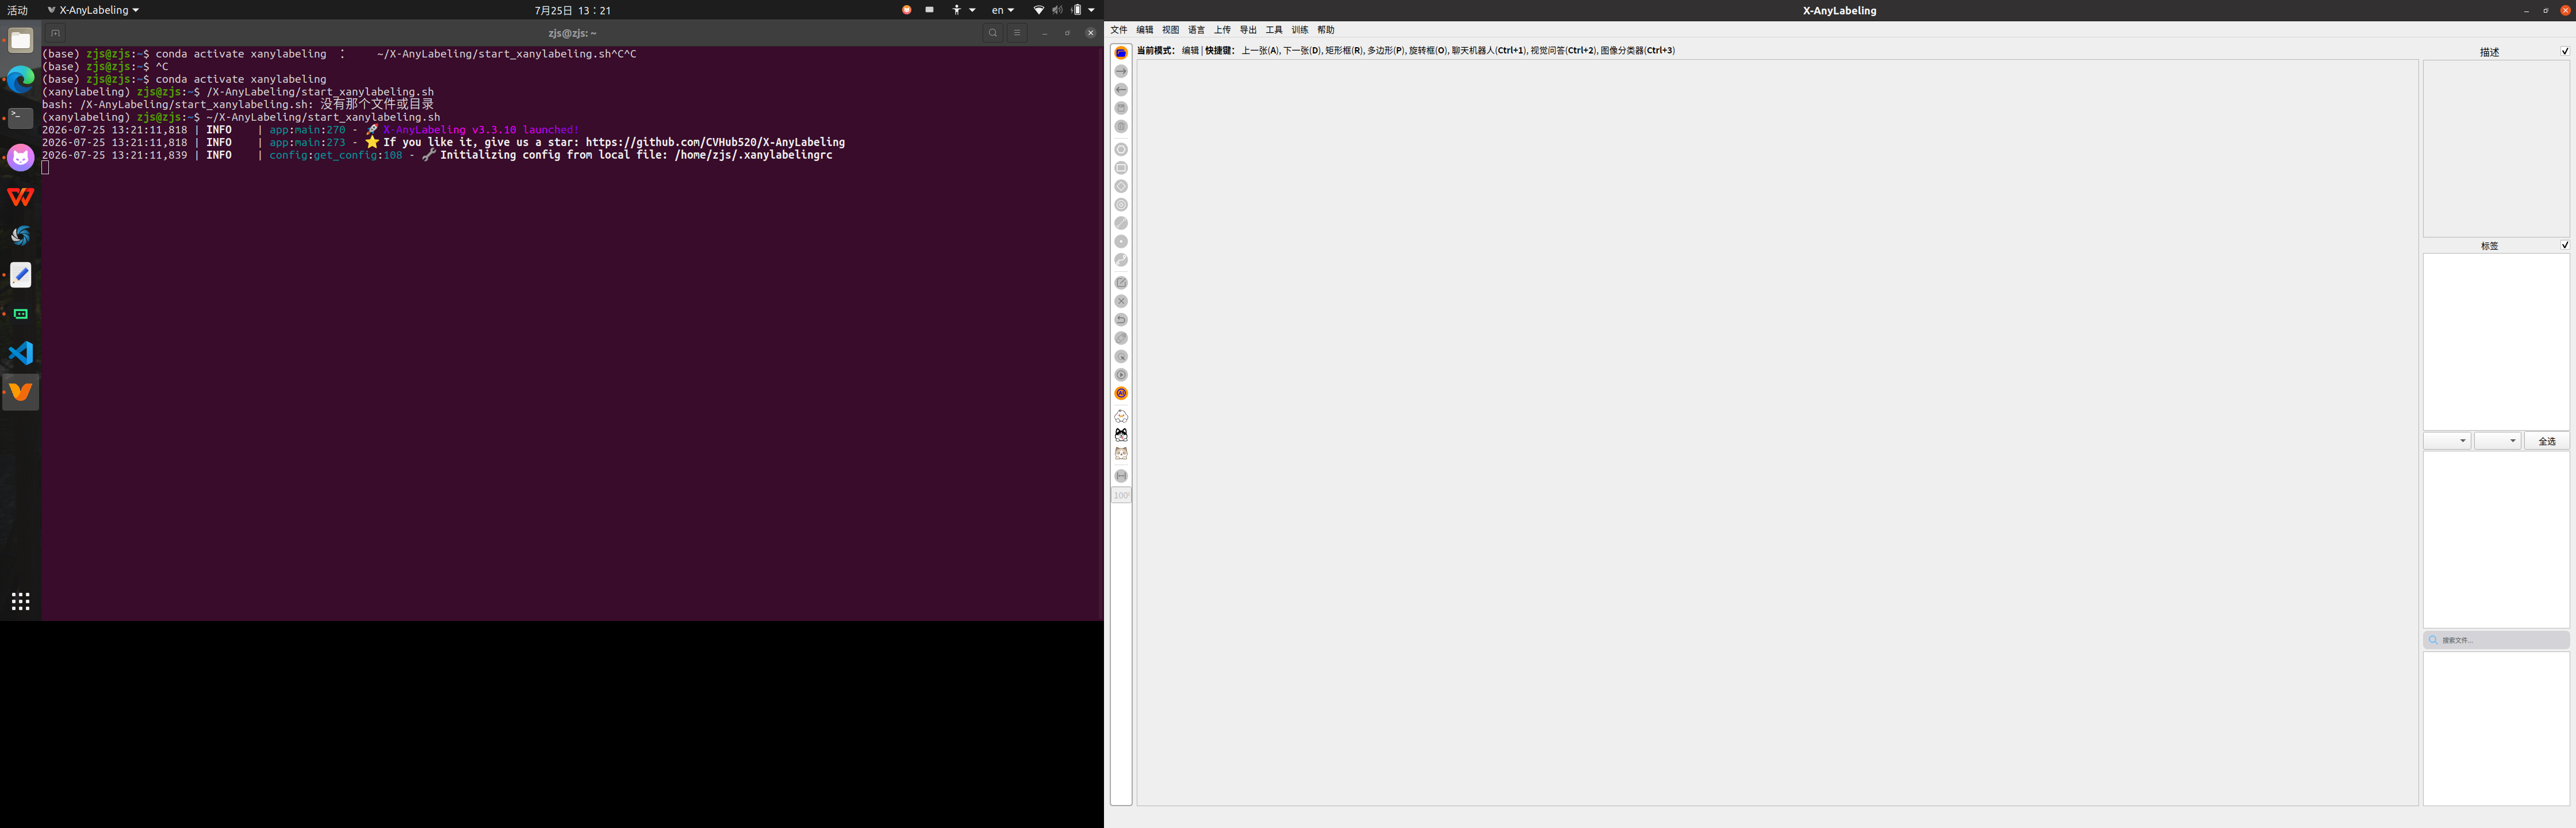
Task: Click the 活动 Activities button
Action: (18, 10)
